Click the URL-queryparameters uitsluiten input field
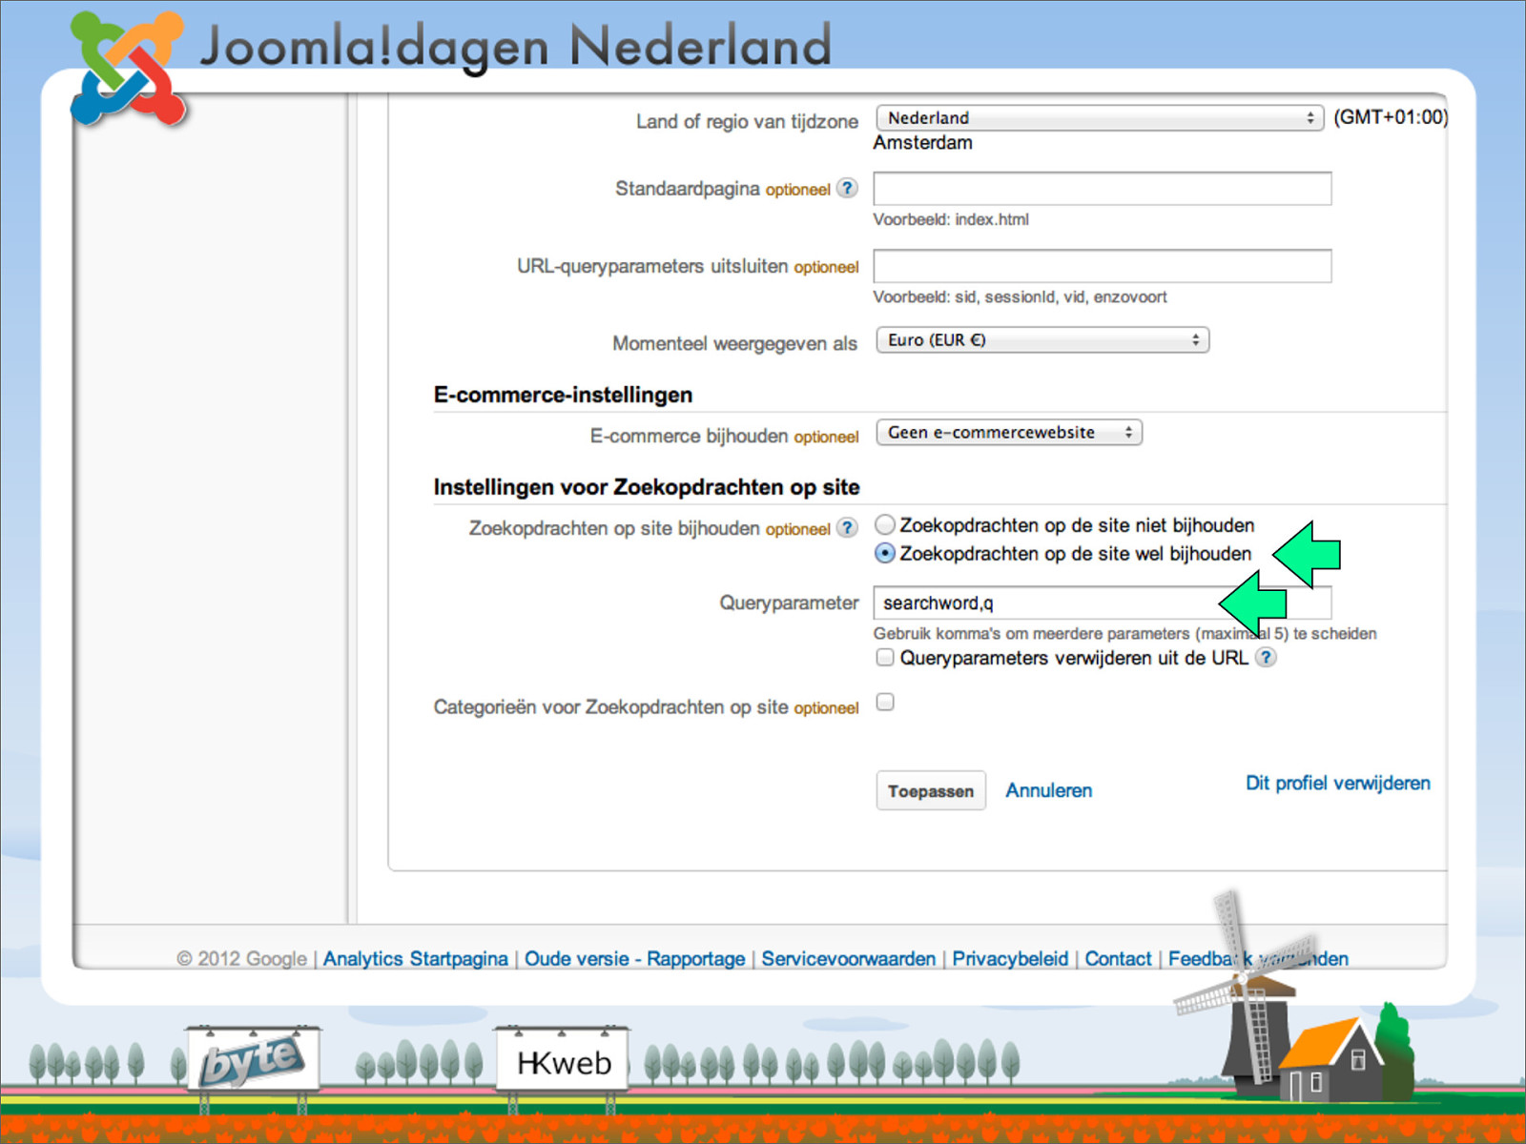Viewport: 1526px width, 1144px height. [x=1103, y=266]
